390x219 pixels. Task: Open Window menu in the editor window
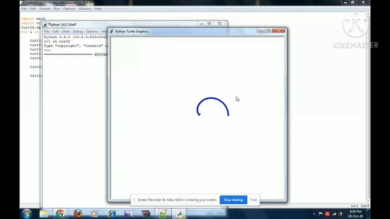click(x=85, y=9)
